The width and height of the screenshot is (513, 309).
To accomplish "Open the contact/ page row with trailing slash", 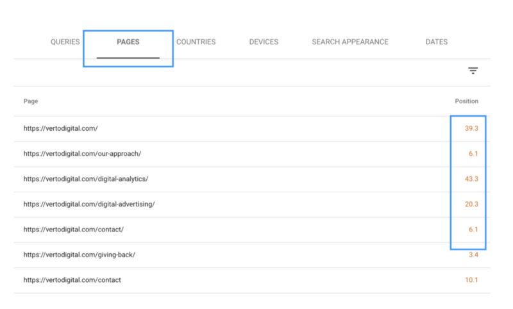I will tap(252, 230).
